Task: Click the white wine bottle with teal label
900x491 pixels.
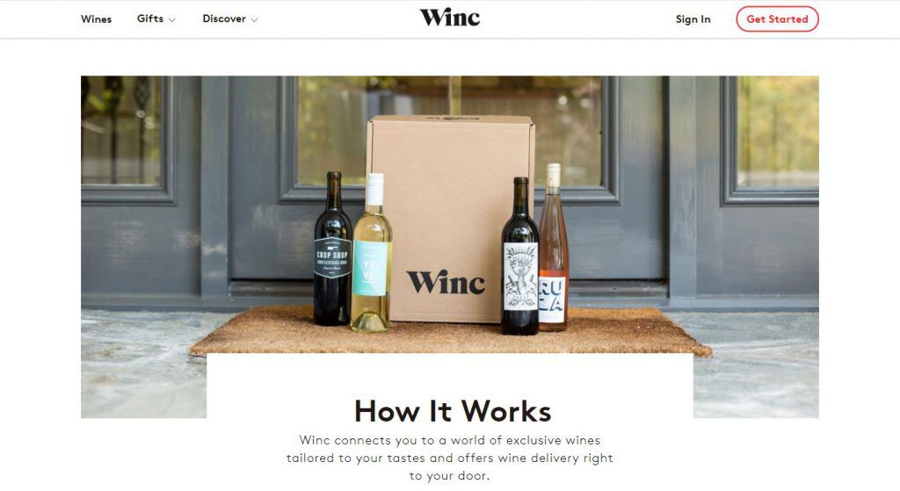Action: click(x=372, y=253)
